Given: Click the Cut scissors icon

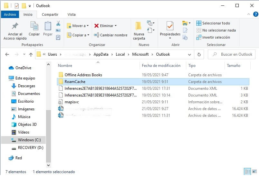Looking at the screenshot, I should (58, 23).
